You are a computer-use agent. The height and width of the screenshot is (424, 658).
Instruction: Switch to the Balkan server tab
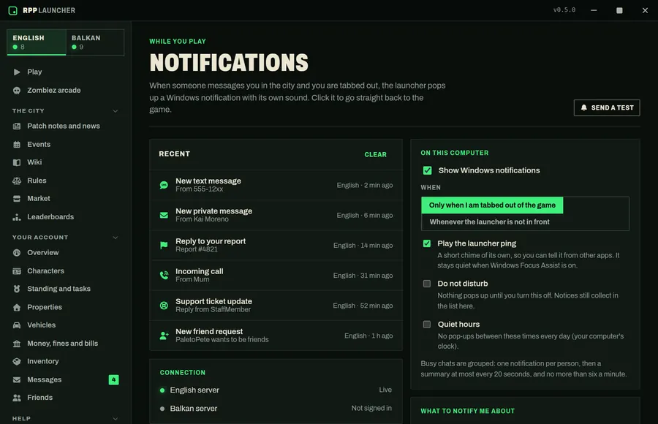click(x=95, y=42)
